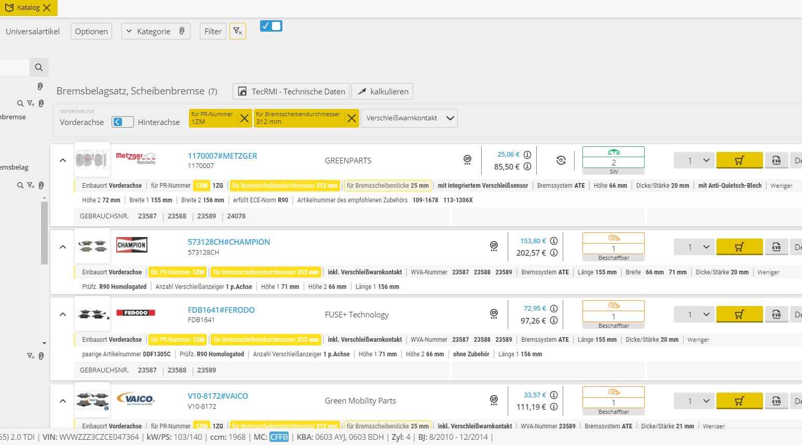The image size is (802, 445).
Task: Open FERODO Beschaffbar availability box
Action: pos(614,314)
